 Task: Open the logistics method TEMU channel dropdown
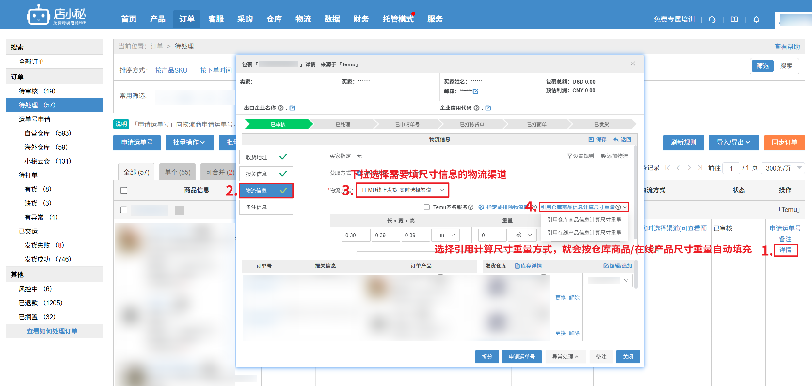pyautogui.click(x=402, y=190)
